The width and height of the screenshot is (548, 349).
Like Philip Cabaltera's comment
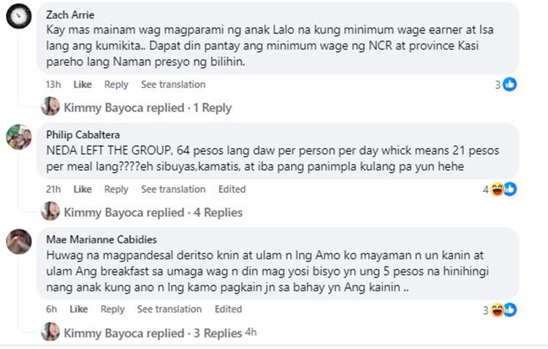(x=83, y=190)
